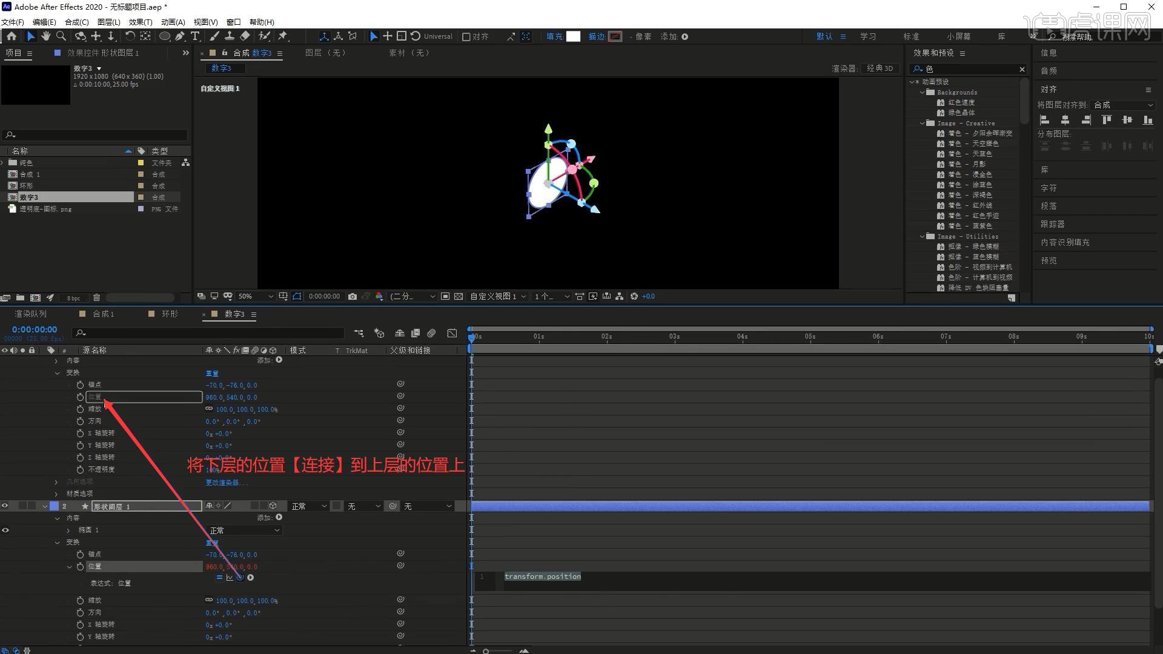Select the Type text tool
Image resolution: width=1163 pixels, height=654 pixels.
(x=195, y=36)
